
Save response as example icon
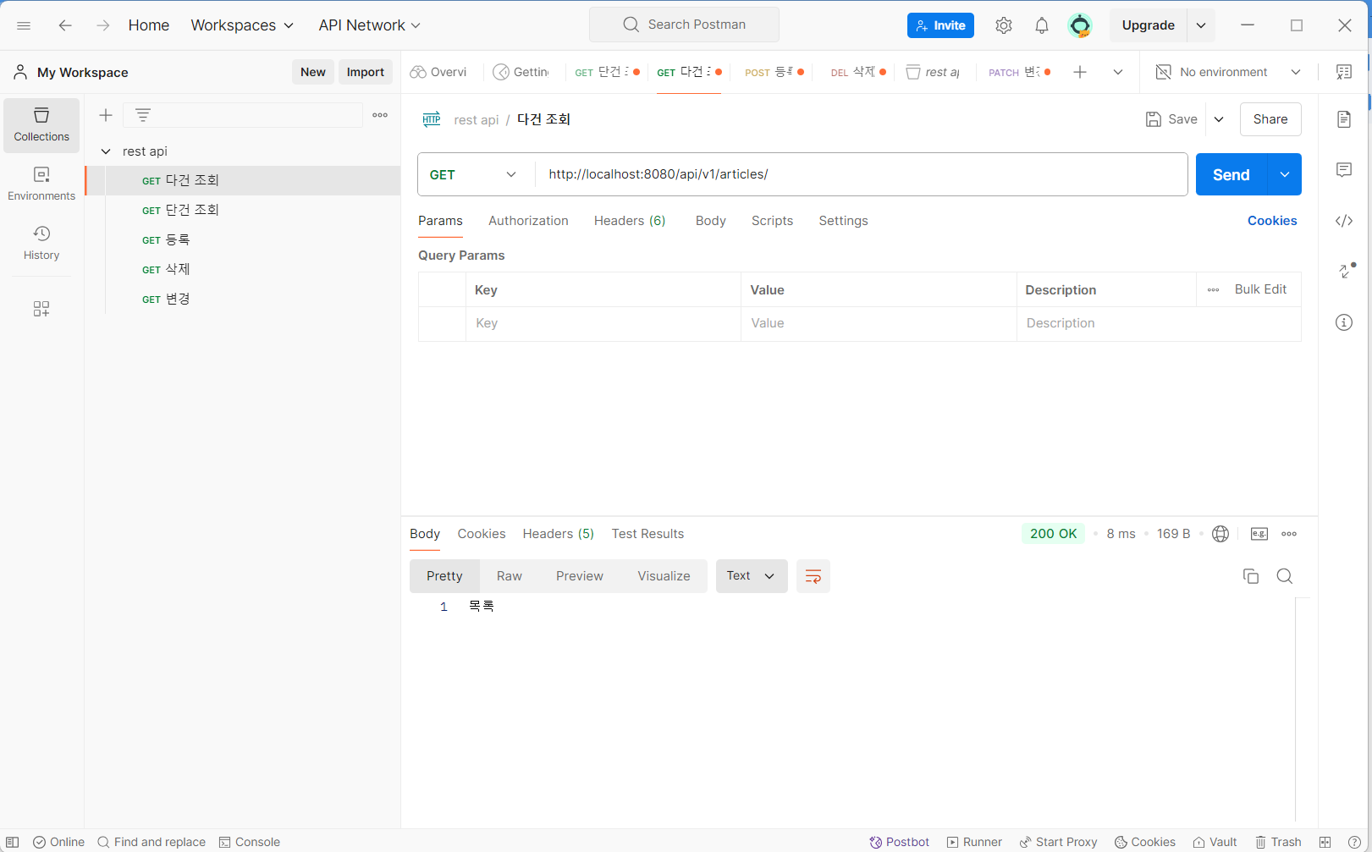pos(1259,534)
